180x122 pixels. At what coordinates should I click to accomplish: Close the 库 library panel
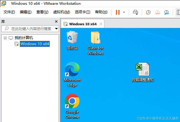(x=56, y=22)
